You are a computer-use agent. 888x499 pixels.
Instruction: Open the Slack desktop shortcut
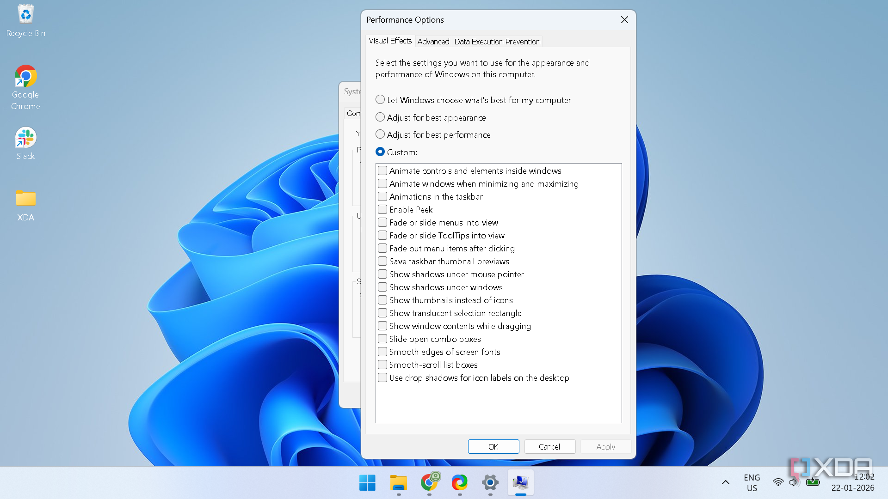(26, 144)
